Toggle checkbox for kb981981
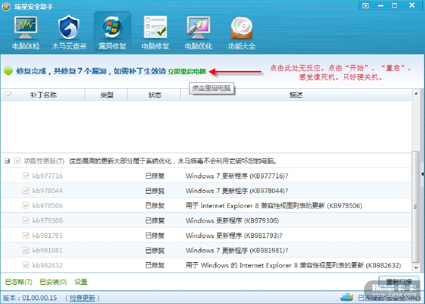This screenshot has height=304, width=425. [x=26, y=250]
